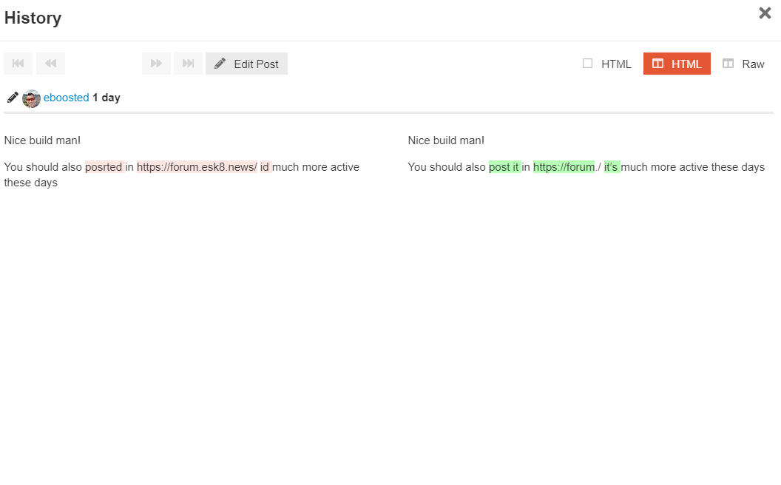This screenshot has height=485, width=781.
Task: Click the removed word 'id'
Action: tap(265, 167)
